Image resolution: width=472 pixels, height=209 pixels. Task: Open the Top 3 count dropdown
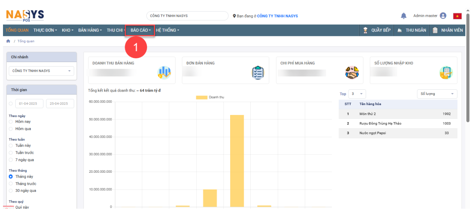tap(357, 94)
